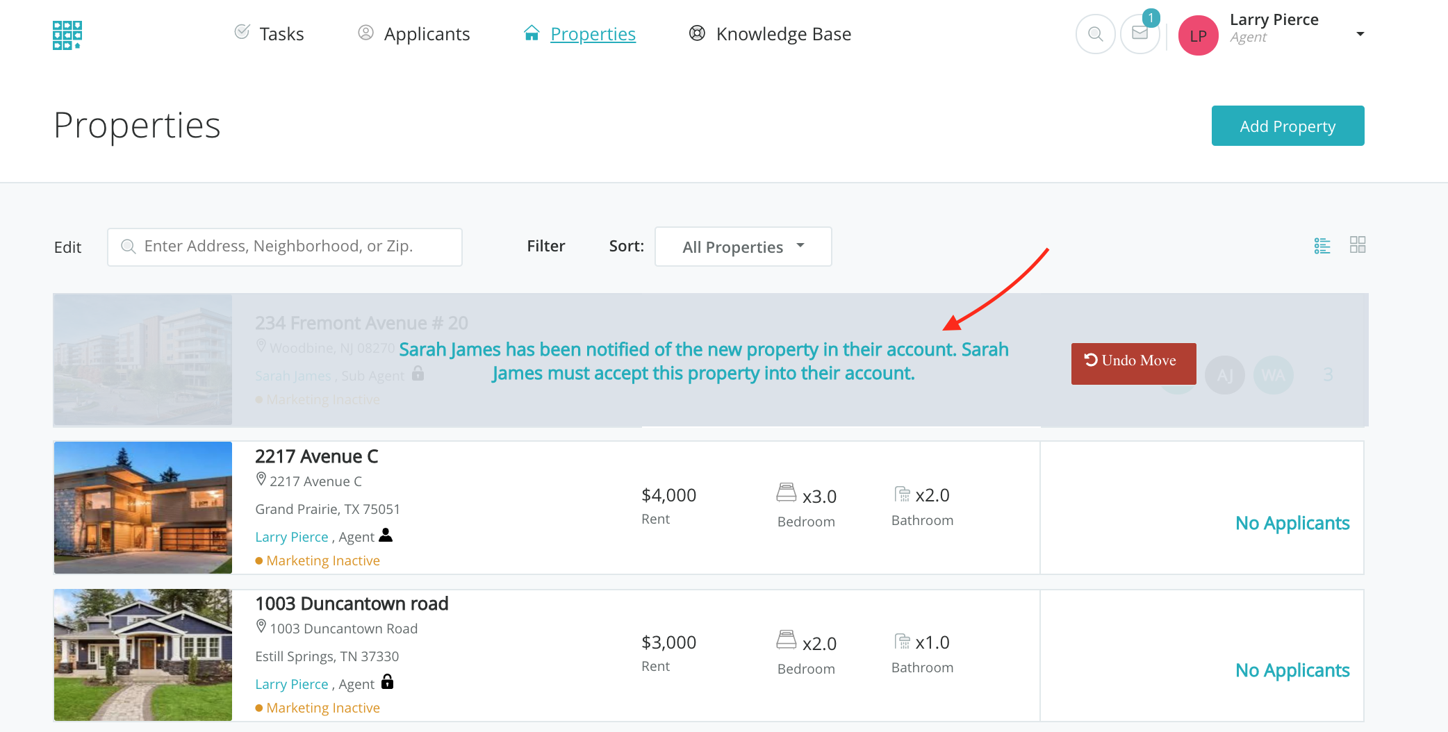Open the Applicants tab
This screenshot has height=732, width=1448.
click(414, 34)
